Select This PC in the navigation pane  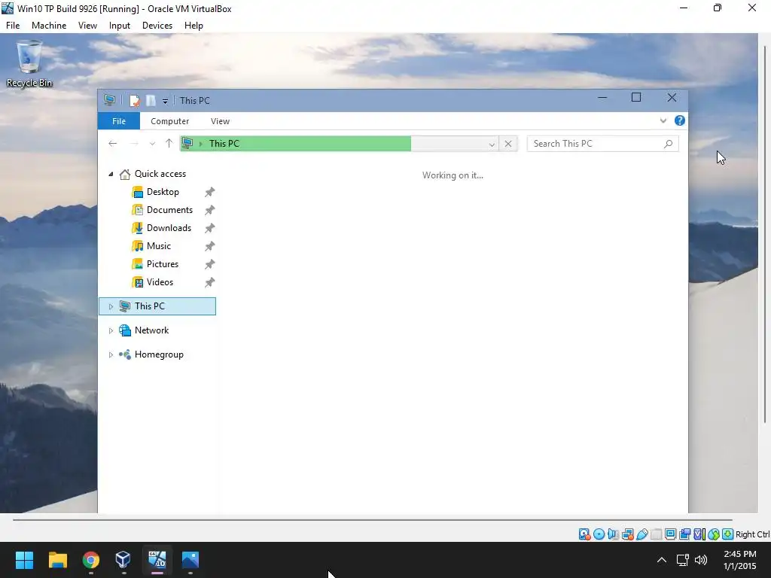tap(157, 306)
